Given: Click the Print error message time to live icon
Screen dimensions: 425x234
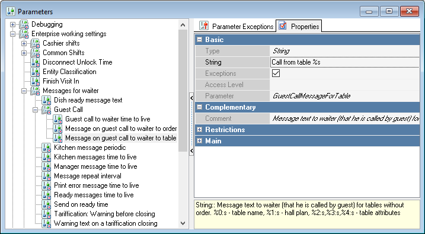Looking at the screenshot, I should [x=46, y=185].
